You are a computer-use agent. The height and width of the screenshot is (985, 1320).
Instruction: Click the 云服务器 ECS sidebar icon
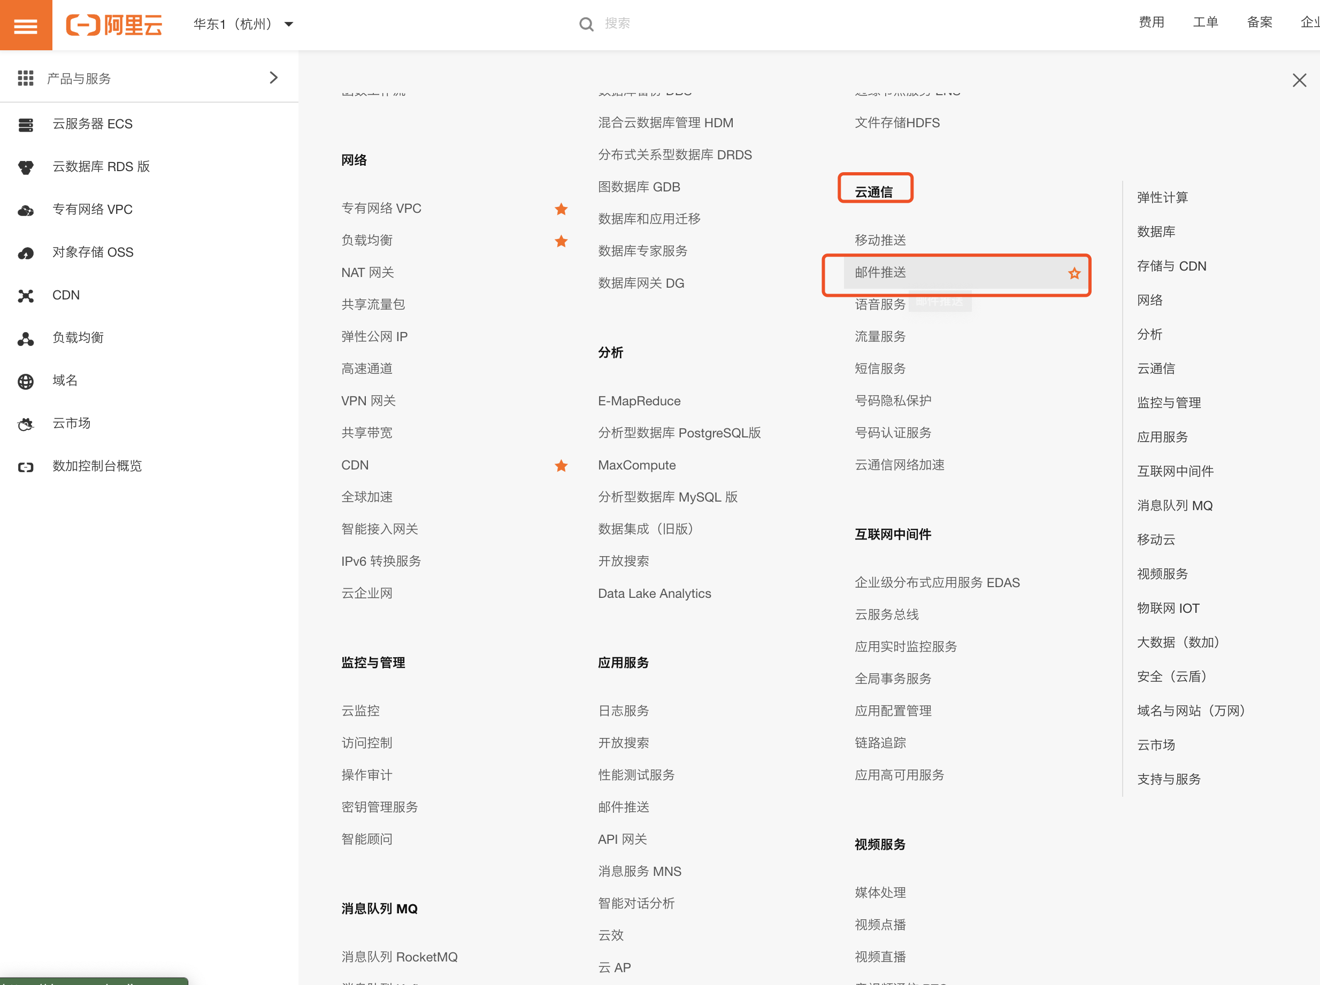pos(26,124)
